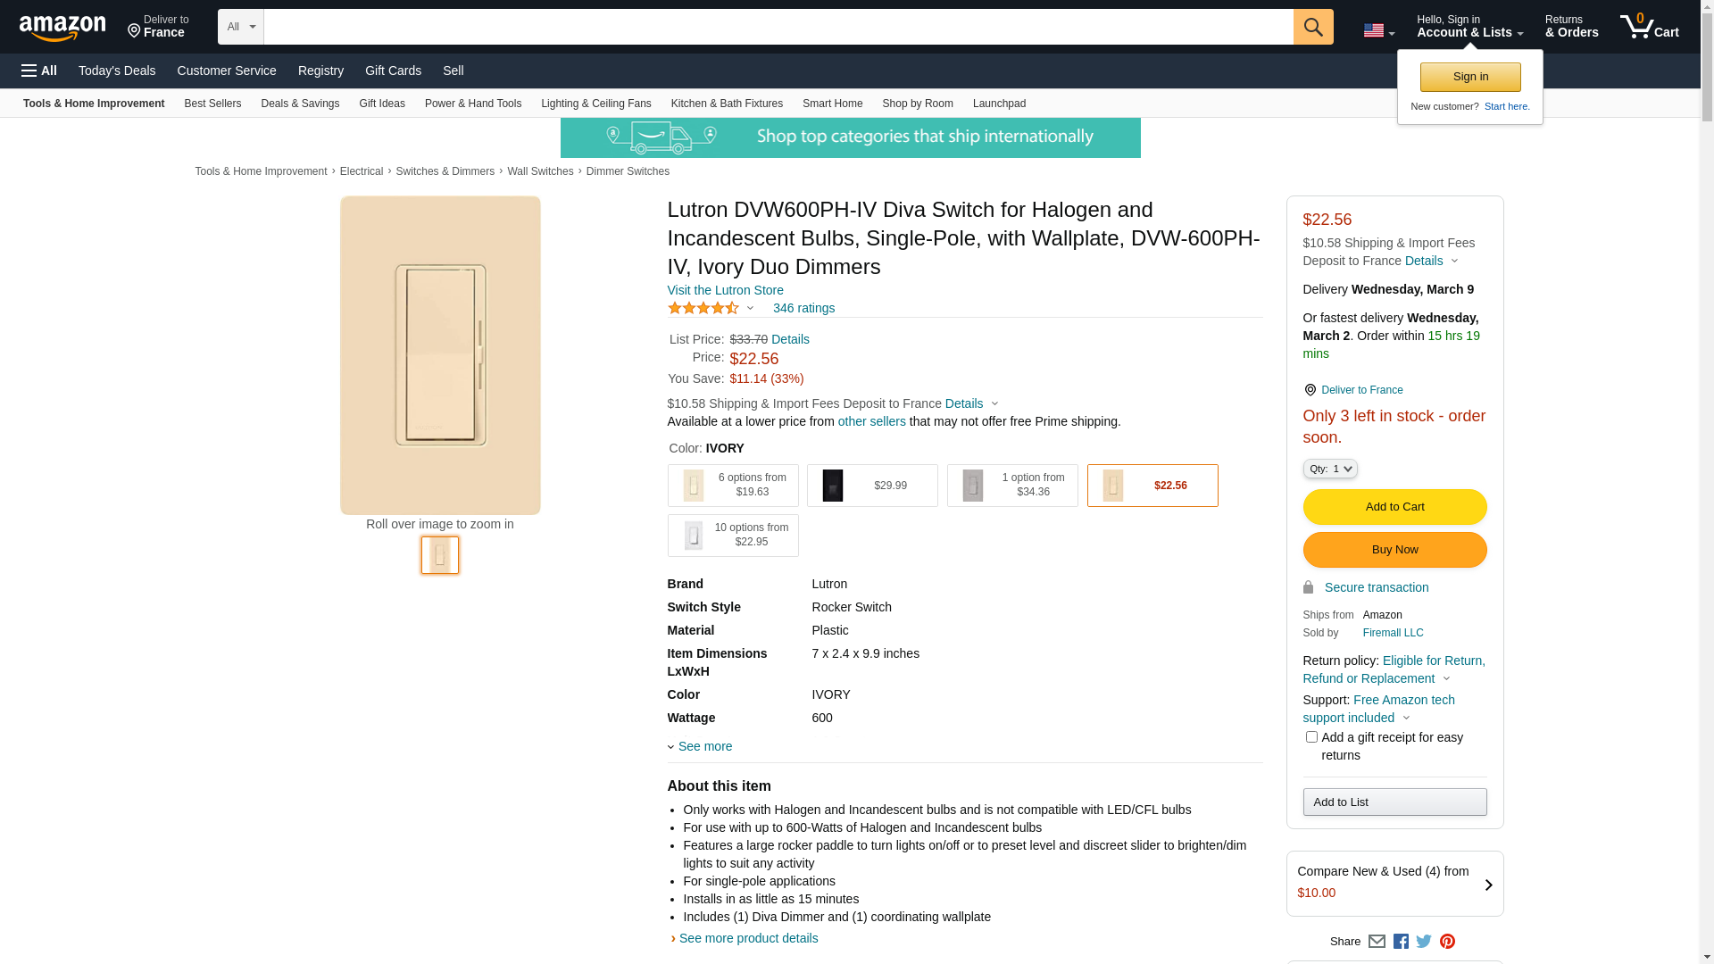Open Today's Deals menu item

[x=117, y=71]
